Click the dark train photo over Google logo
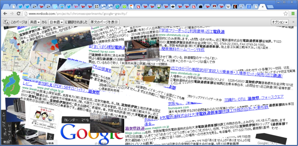This screenshot has height=146, width=298. (107, 123)
